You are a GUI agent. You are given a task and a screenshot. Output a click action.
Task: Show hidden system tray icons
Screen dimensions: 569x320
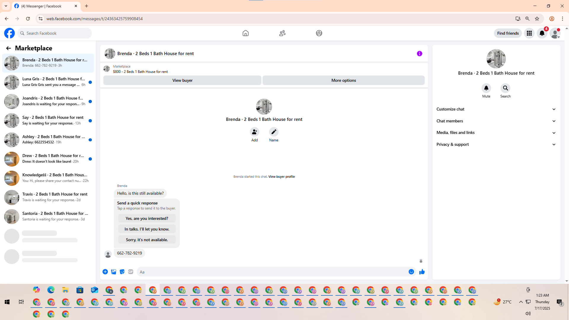click(521, 302)
